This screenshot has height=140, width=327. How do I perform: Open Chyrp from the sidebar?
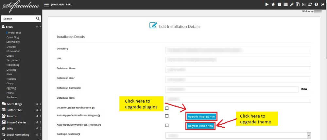[x=10, y=83]
